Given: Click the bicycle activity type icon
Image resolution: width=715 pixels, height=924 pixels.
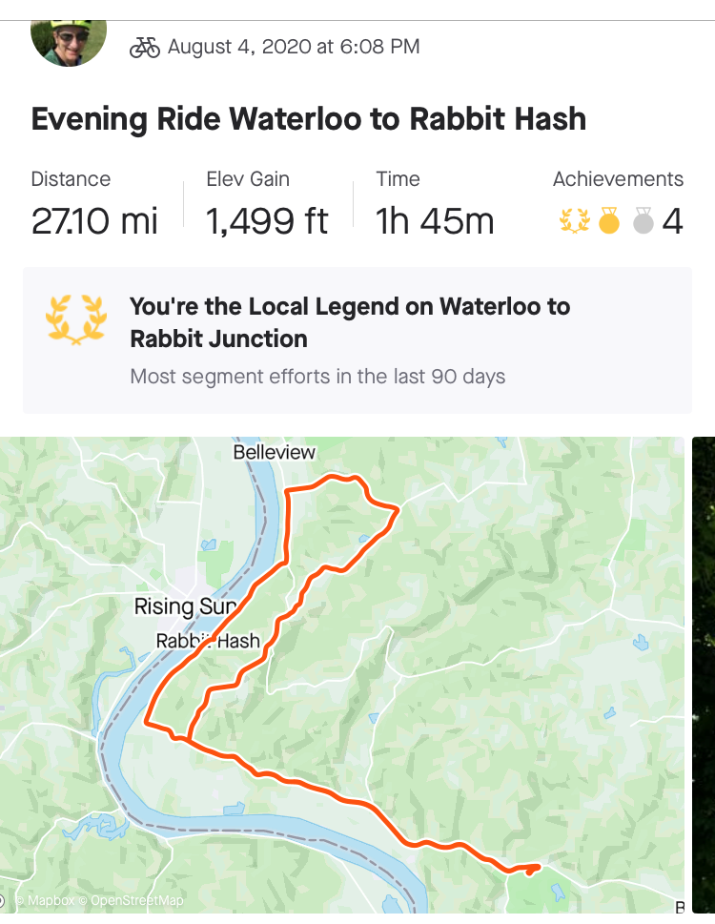Looking at the screenshot, I should tap(145, 47).
